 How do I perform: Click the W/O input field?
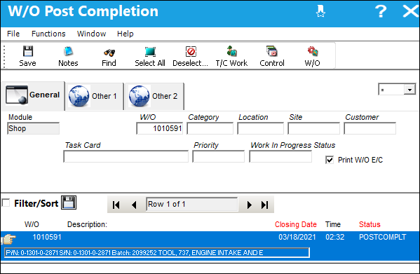click(160, 128)
